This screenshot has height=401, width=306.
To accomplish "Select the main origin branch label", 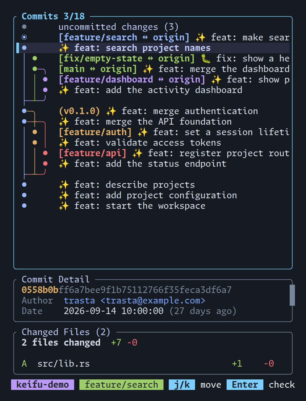I will (98, 69).
